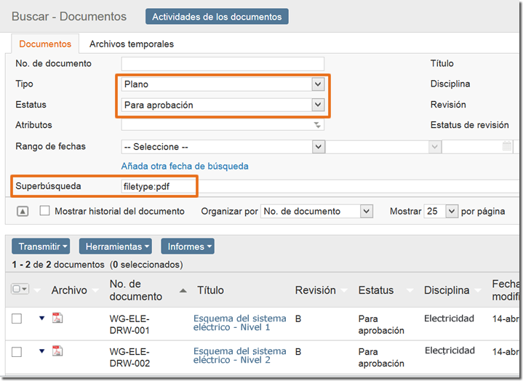Image resolution: width=523 pixels, height=381 pixels.
Task: Open Estatus dropdown showing Para aprobación
Action: pos(223,105)
